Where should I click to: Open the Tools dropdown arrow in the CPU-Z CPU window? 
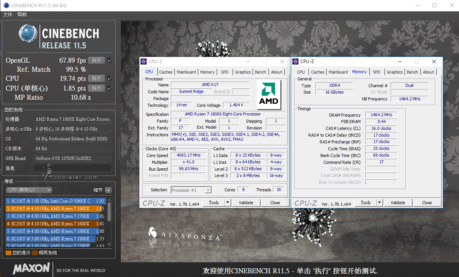227,203
